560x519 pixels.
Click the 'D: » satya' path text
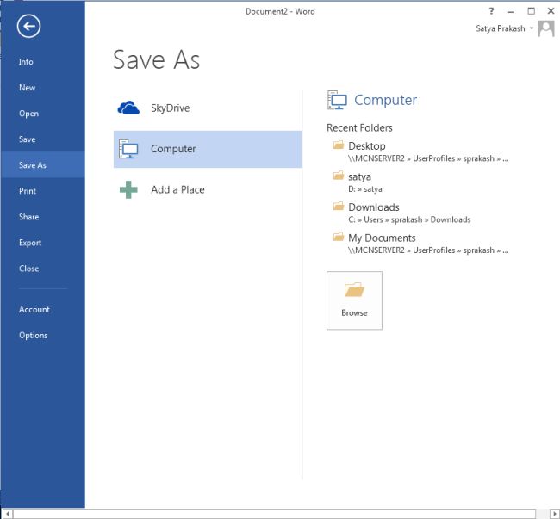(365, 189)
